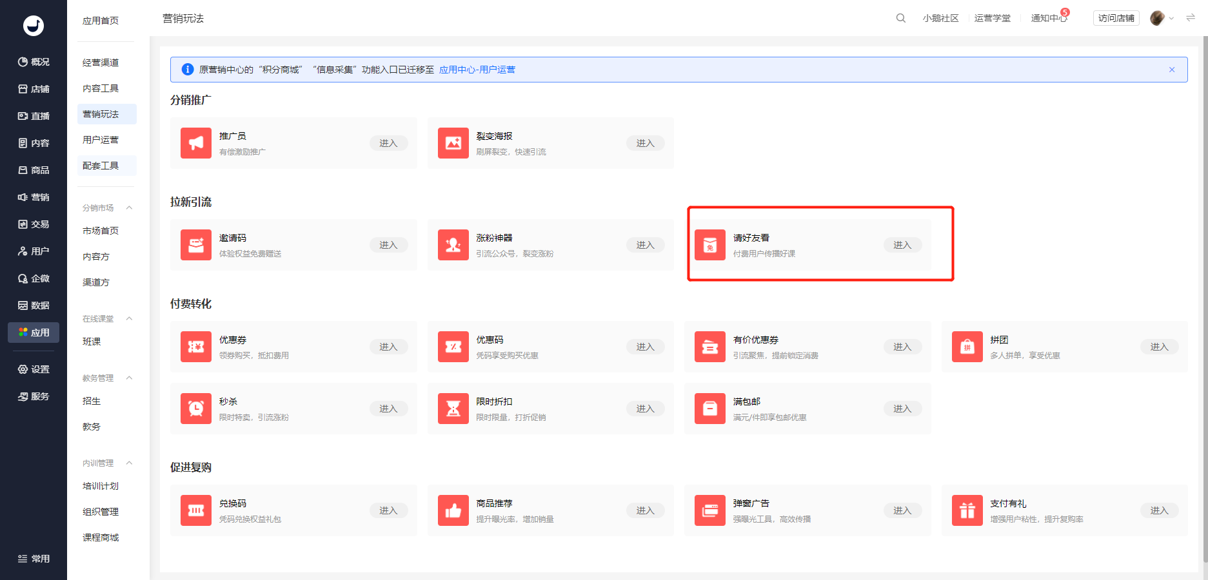This screenshot has width=1208, height=580.
Task: Click the switch arrows icon at top right
Action: click(1191, 18)
